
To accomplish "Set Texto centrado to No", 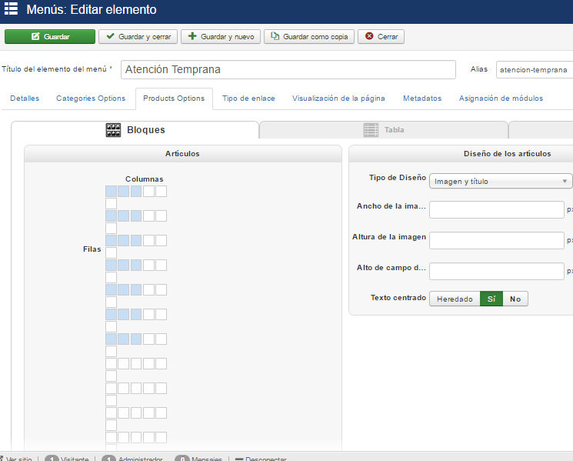I will [x=515, y=299].
